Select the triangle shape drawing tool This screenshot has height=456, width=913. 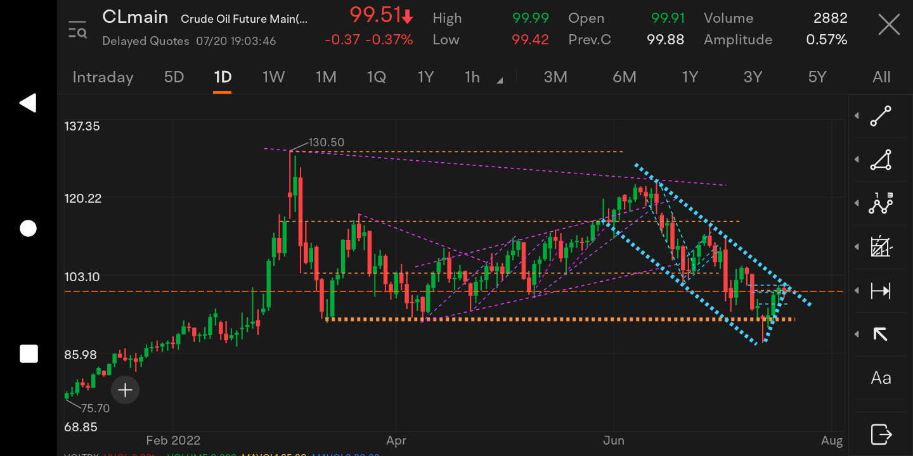pos(881,160)
